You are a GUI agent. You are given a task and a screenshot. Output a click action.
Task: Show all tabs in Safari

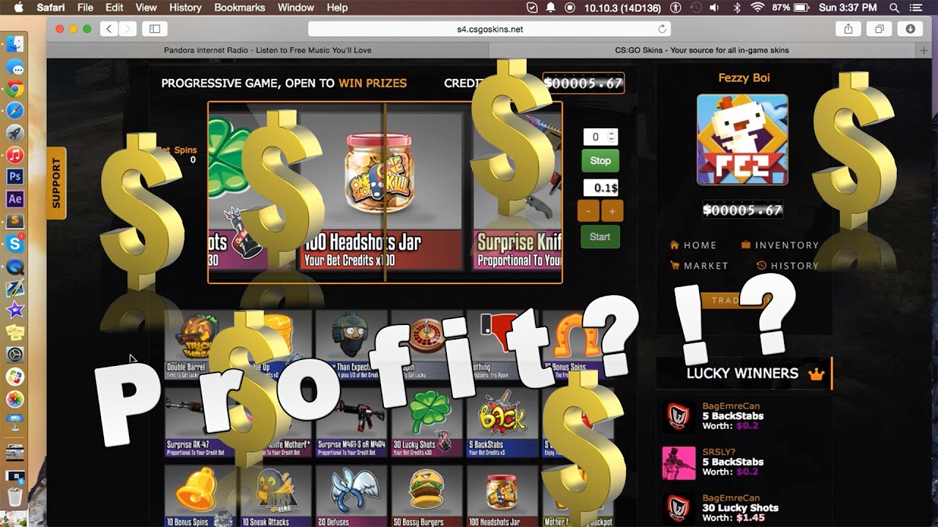coord(879,29)
